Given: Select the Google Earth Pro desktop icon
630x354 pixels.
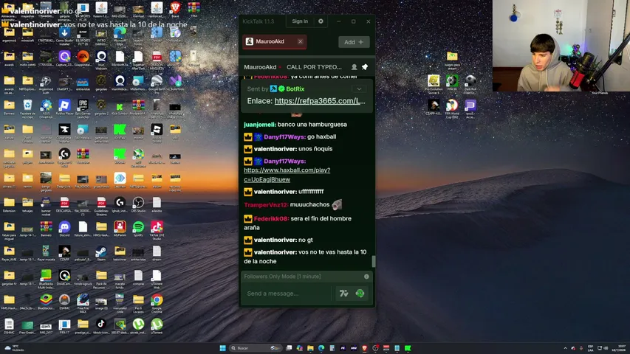Looking at the screenshot, I should pyautogui.click(x=157, y=83).
